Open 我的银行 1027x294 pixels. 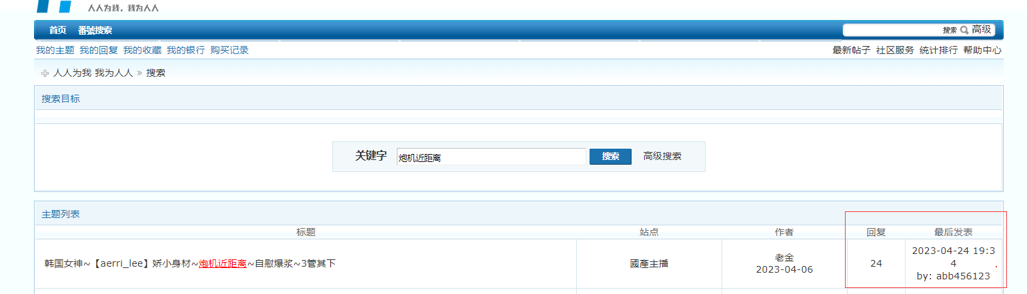coord(185,50)
